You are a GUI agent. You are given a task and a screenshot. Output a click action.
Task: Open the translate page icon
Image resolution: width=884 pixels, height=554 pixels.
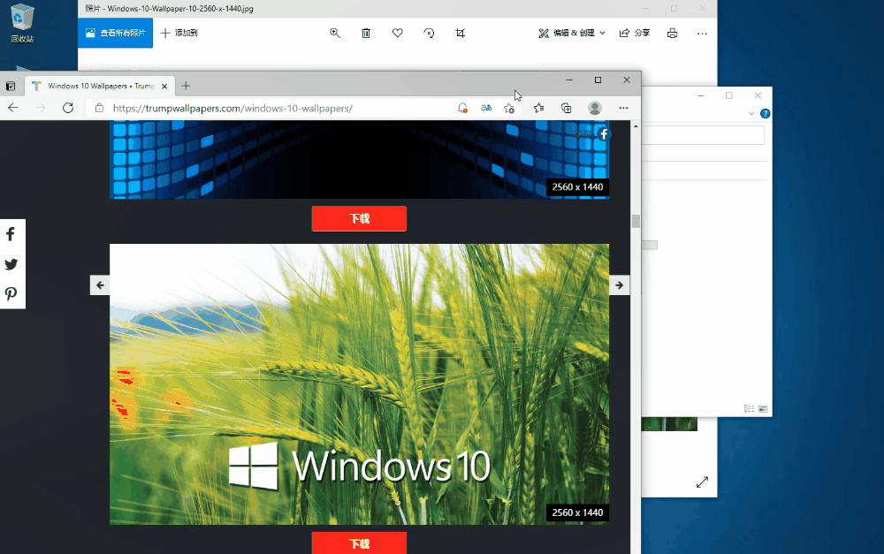[486, 108]
